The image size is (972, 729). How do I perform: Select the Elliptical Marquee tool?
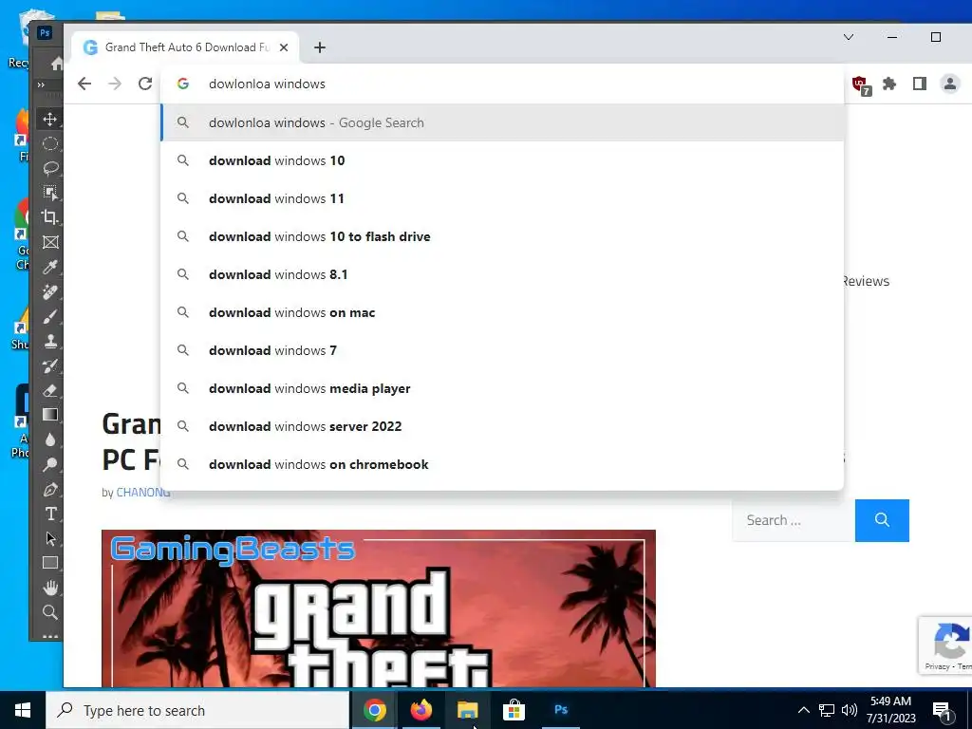(x=50, y=144)
